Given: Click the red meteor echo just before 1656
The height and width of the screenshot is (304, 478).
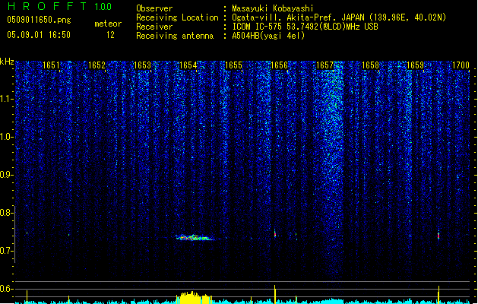Looking at the screenshot, I should 275,234.
